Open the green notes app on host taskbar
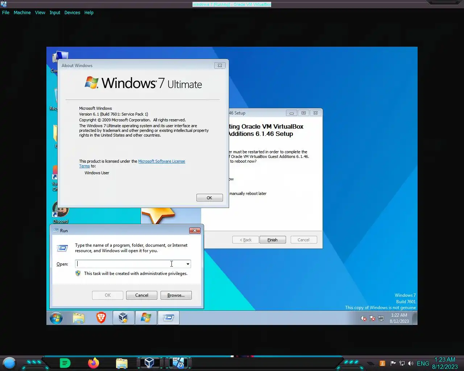Viewport: 464px width, 371px height. [x=65, y=363]
